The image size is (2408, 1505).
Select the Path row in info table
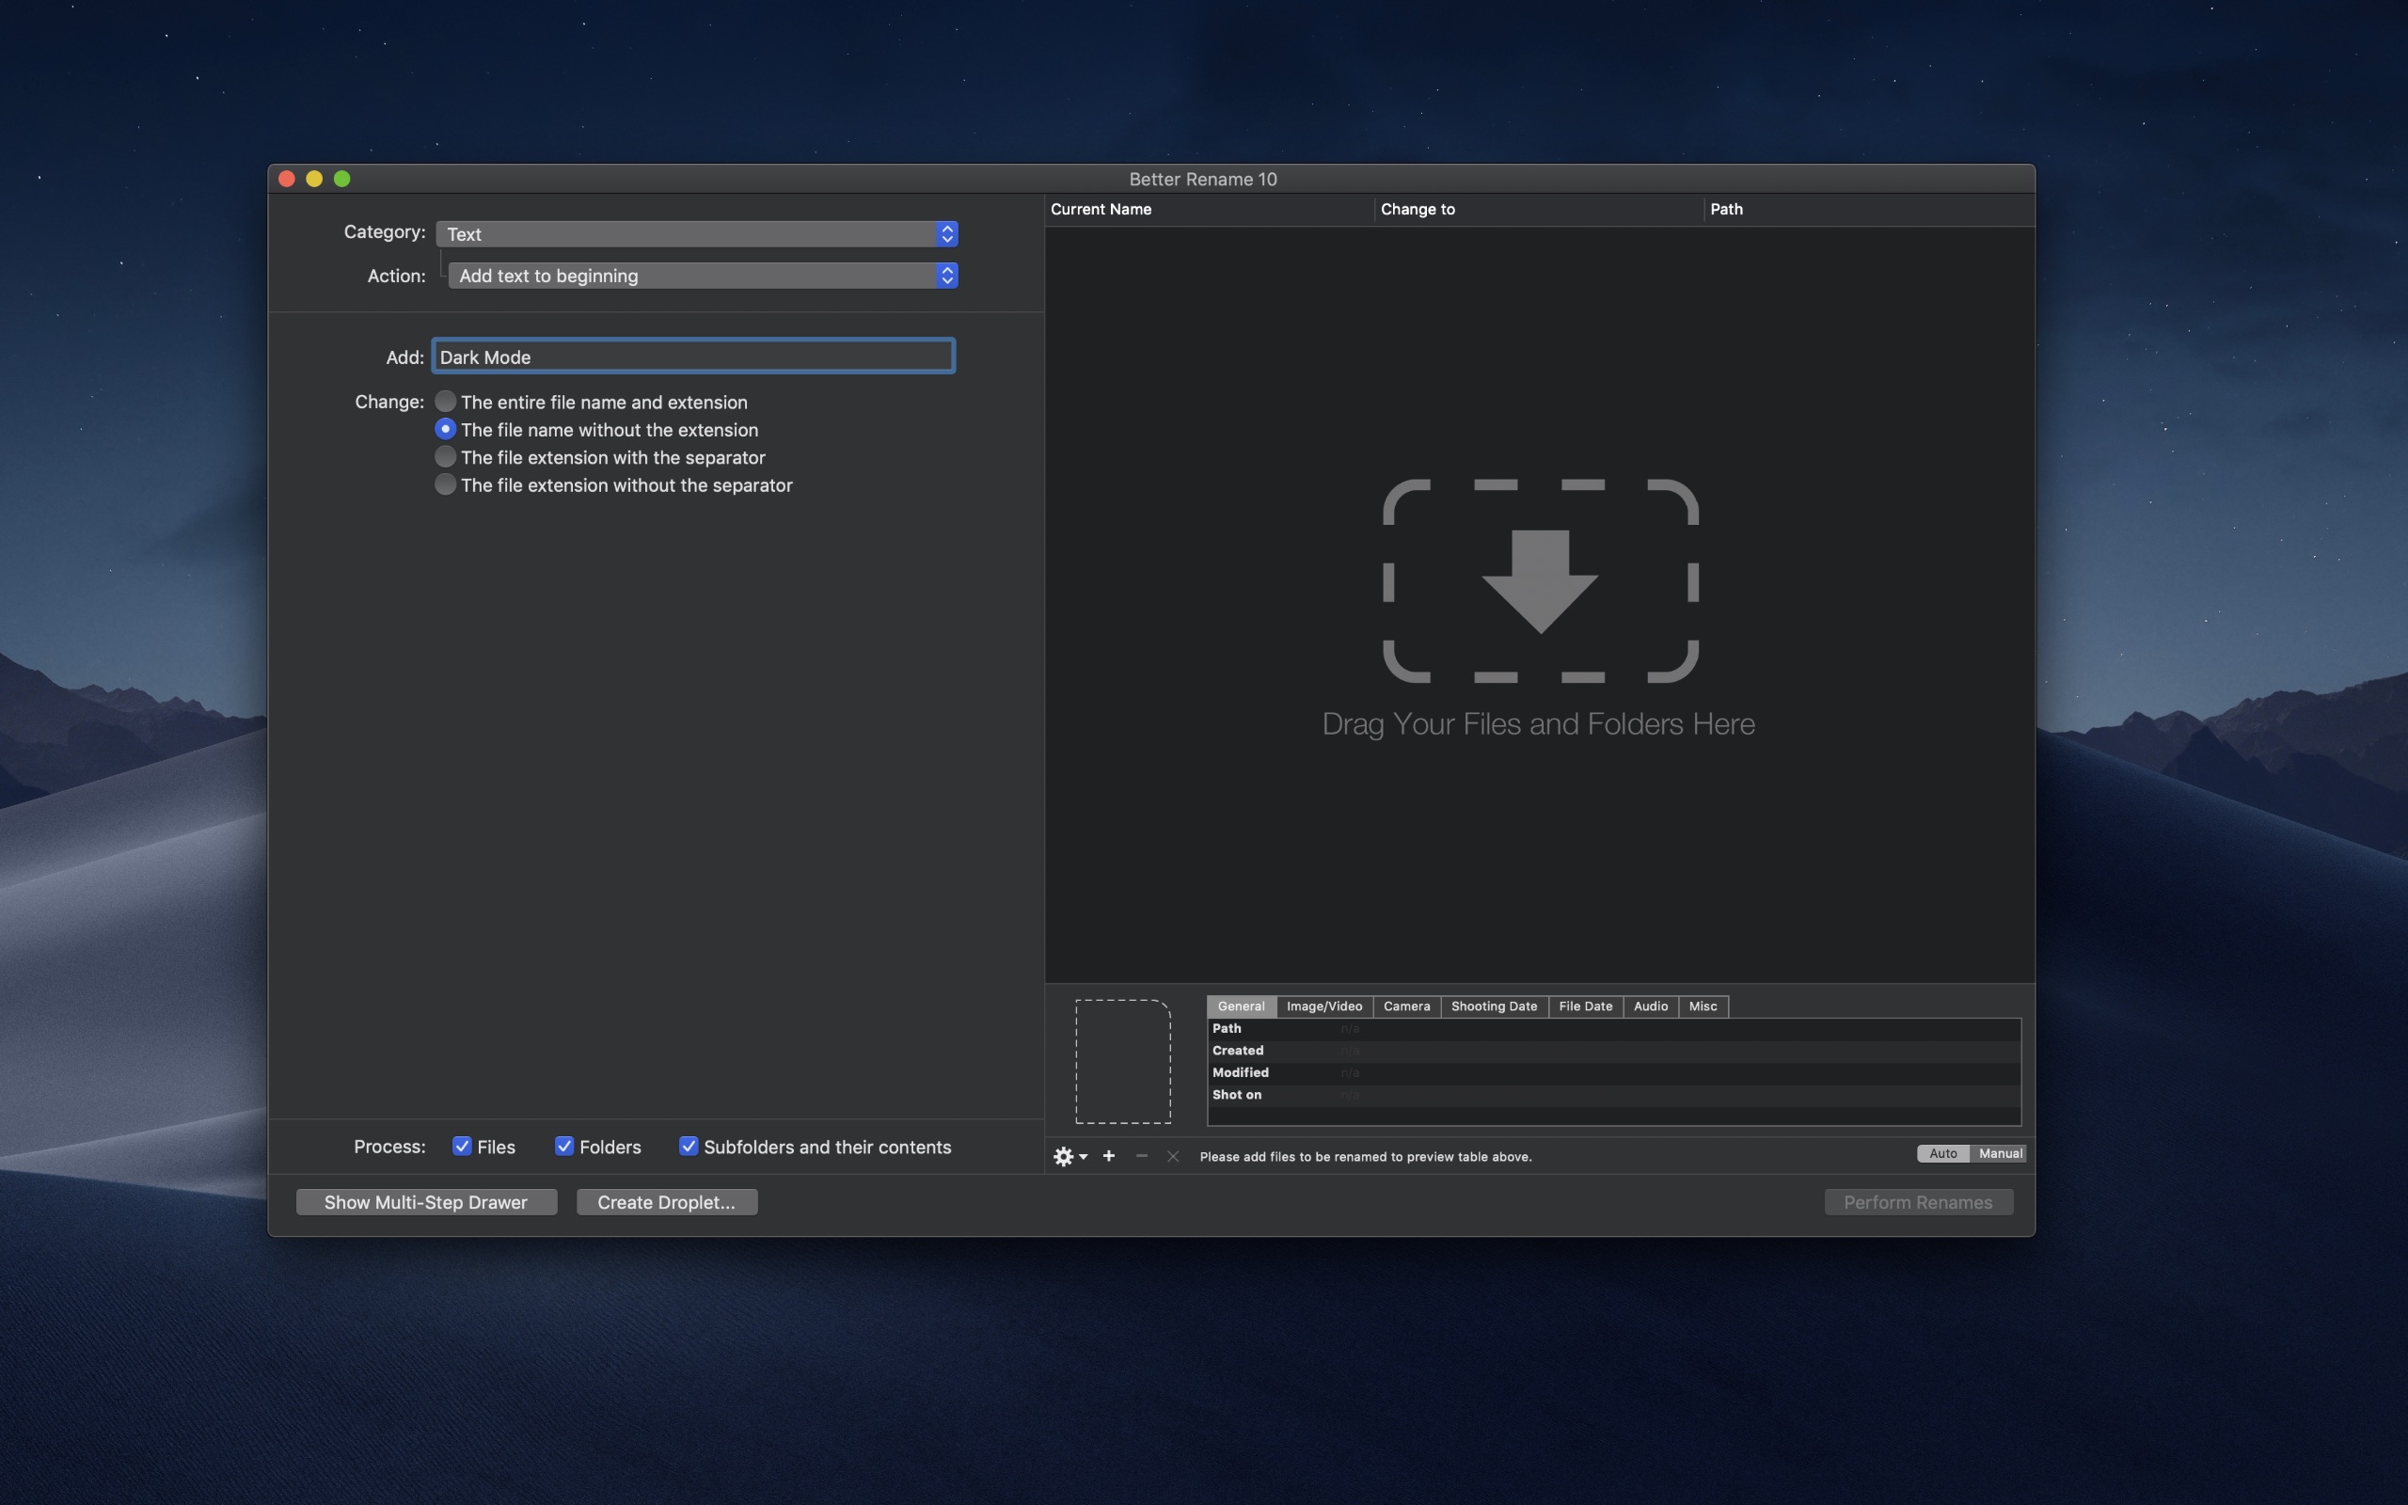tap(1614, 1028)
